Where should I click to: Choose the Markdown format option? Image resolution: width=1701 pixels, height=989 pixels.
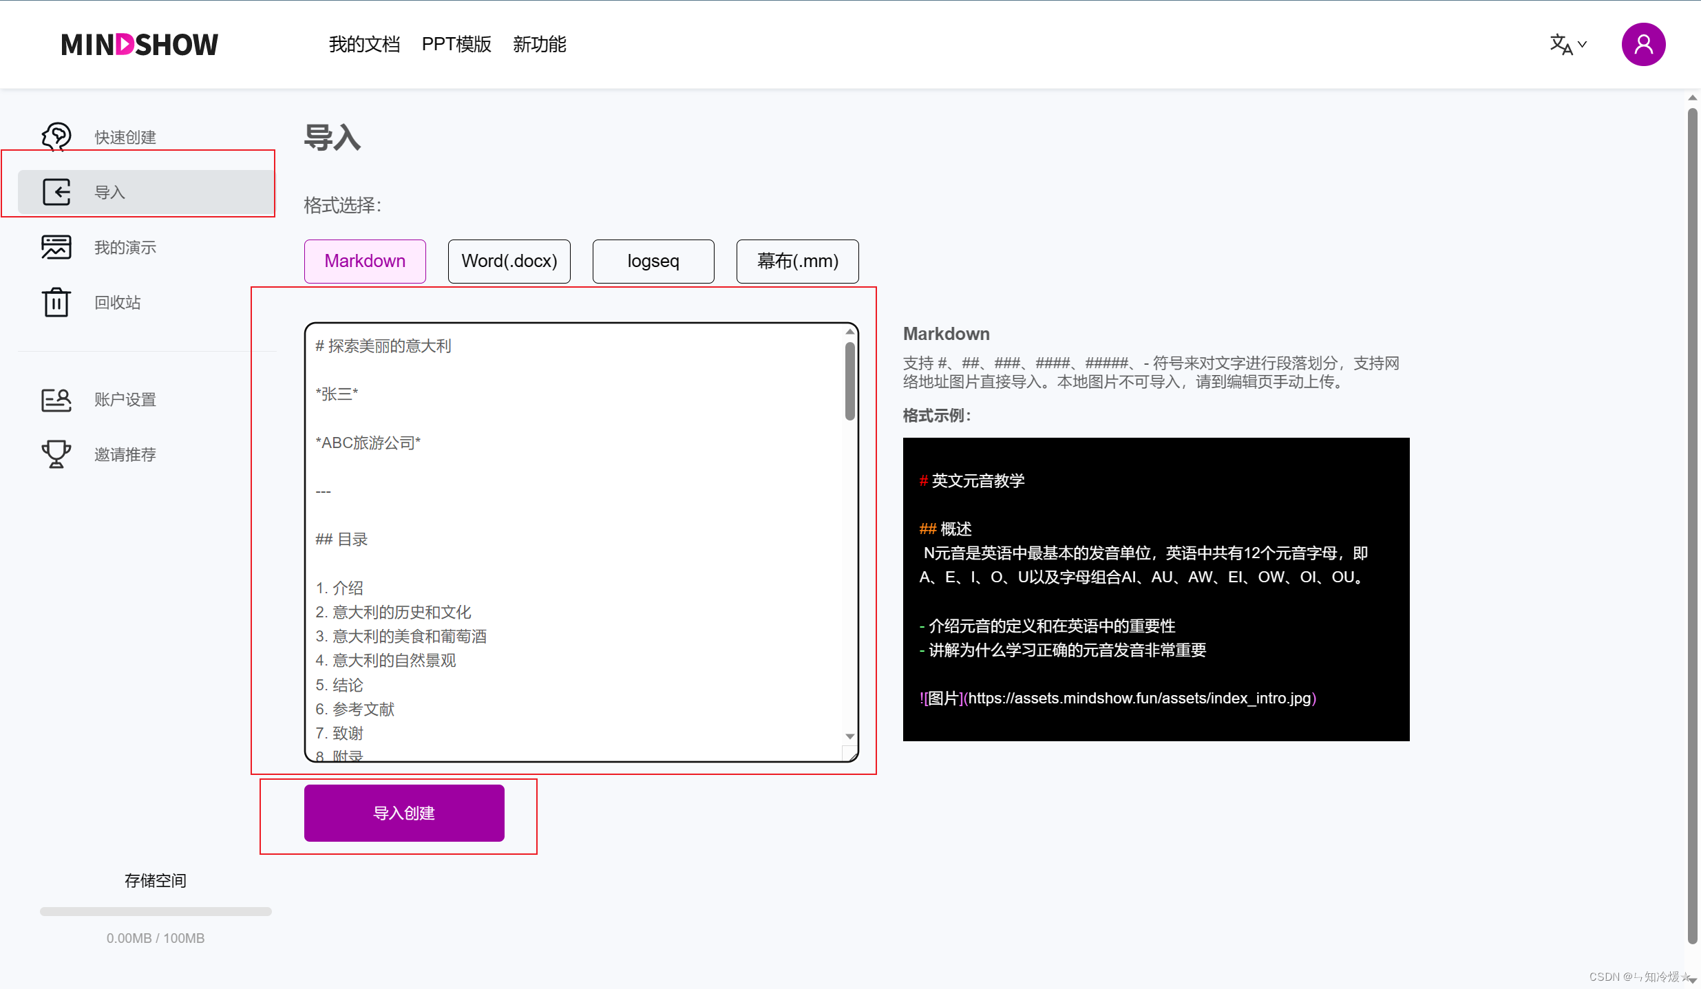click(365, 261)
